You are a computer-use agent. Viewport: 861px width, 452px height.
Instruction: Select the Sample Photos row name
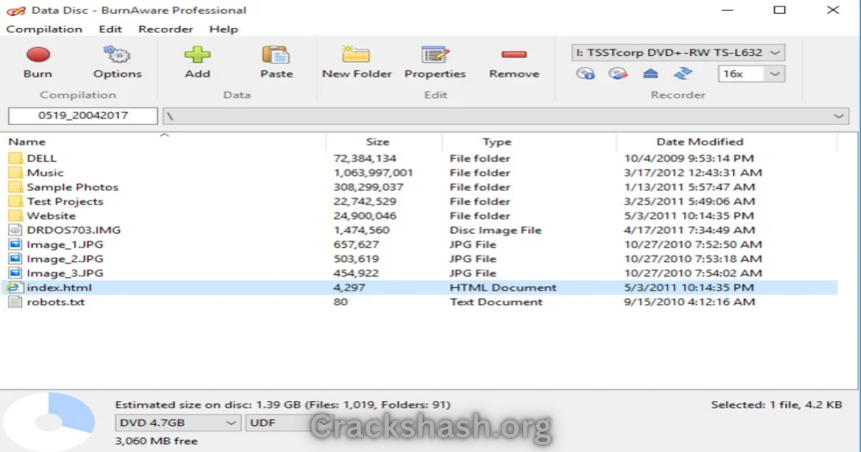(72, 187)
